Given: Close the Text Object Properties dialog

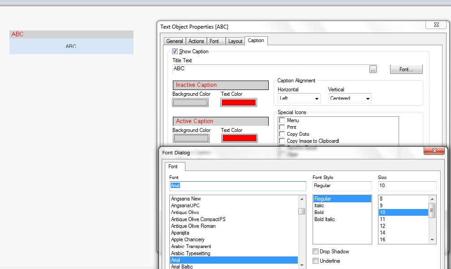Looking at the screenshot, I should pyautogui.click(x=435, y=26).
